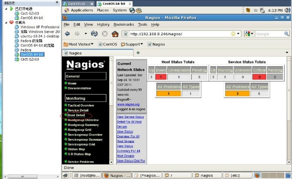Click the web browser launcher in GNOME panel
292x179 pixels.
point(132,10)
